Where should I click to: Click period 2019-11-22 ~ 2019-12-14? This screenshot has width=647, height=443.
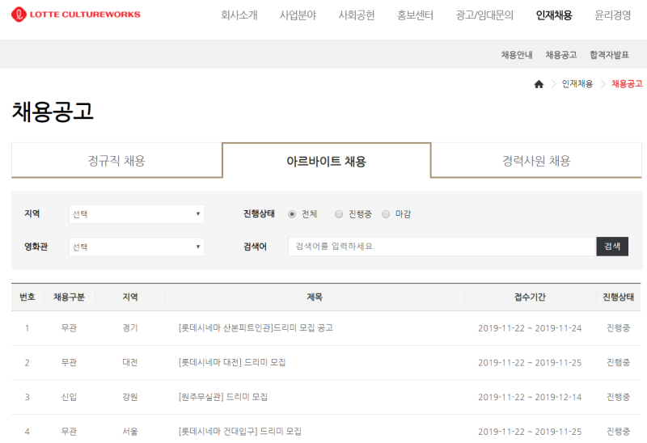coord(530,397)
